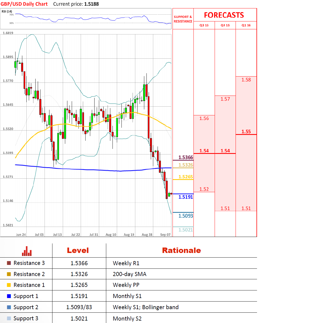Click the 1.6019 price axis label
The image size is (313, 323).
tap(8, 33)
